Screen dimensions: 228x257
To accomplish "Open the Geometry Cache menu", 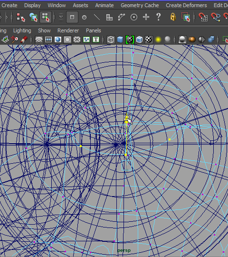I will [x=140, y=5].
